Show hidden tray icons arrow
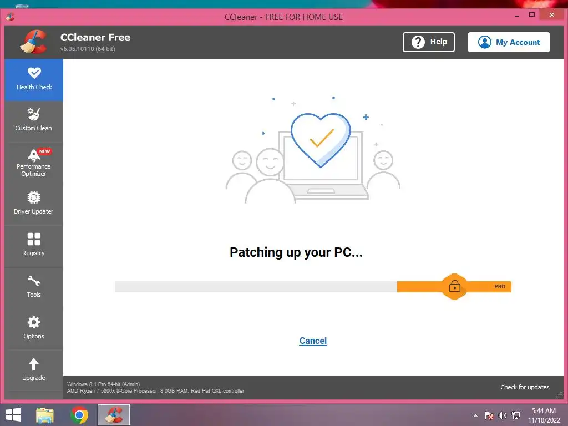 (x=475, y=415)
